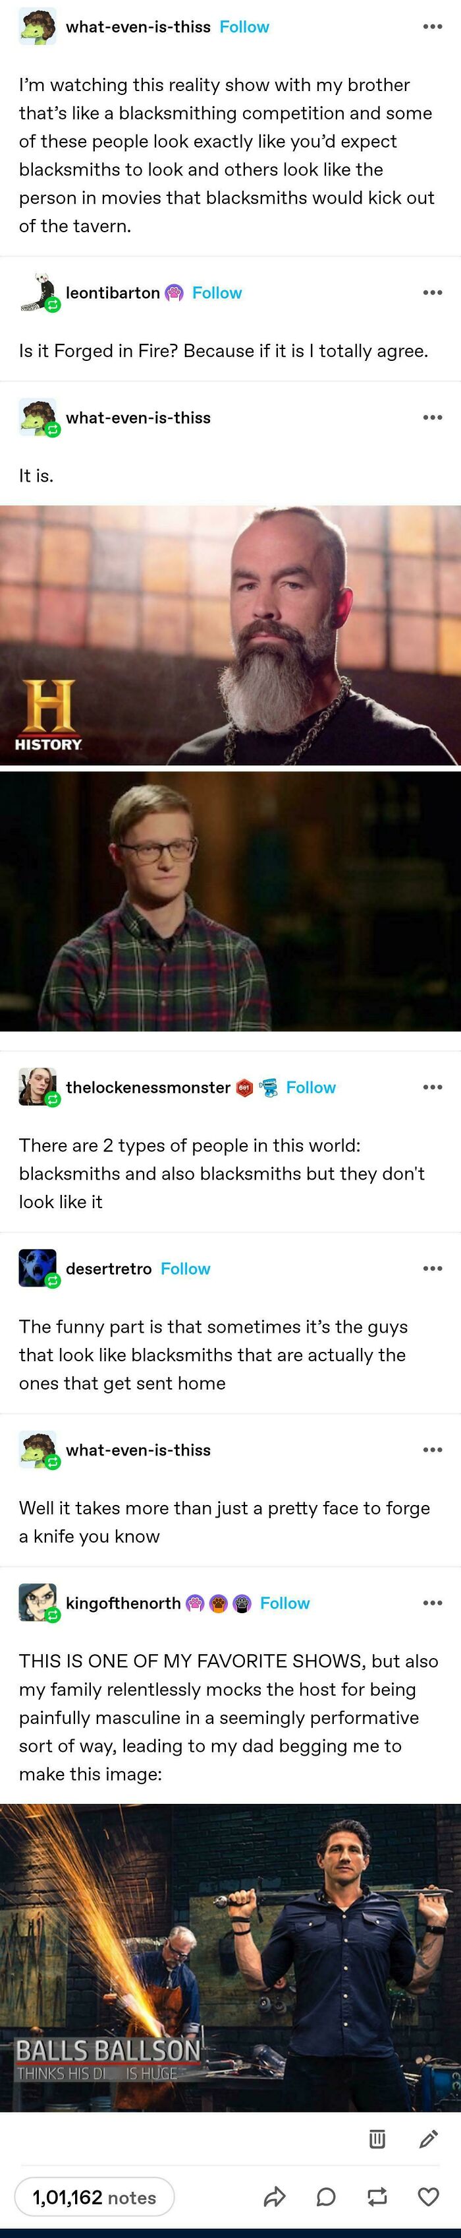Follow kingofthenorth
The width and height of the screenshot is (461, 2238).
pos(285,1603)
